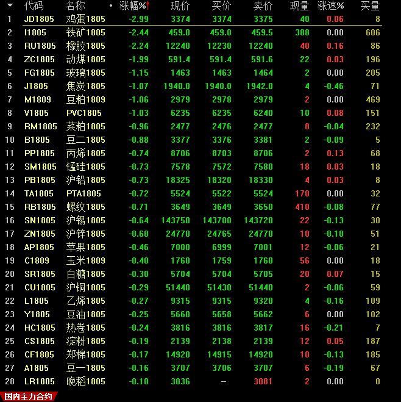Open the dropdown triangle beside 代码 header

[10, 5]
